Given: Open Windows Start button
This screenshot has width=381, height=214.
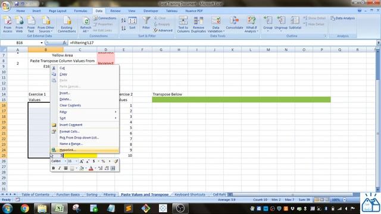Looking at the screenshot, I should [x=7, y=209].
